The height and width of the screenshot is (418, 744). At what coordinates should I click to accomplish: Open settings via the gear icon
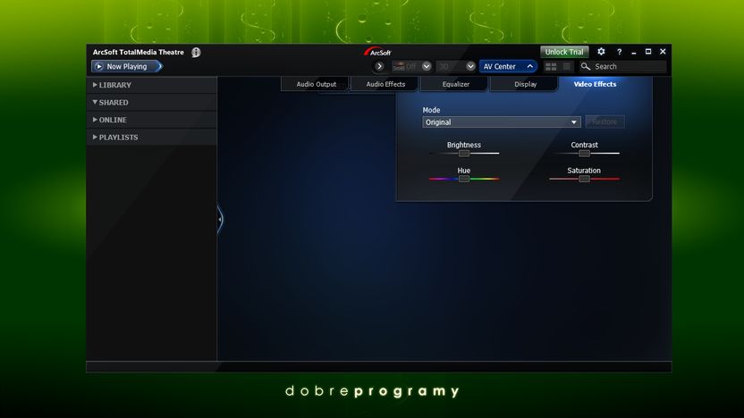click(x=601, y=52)
